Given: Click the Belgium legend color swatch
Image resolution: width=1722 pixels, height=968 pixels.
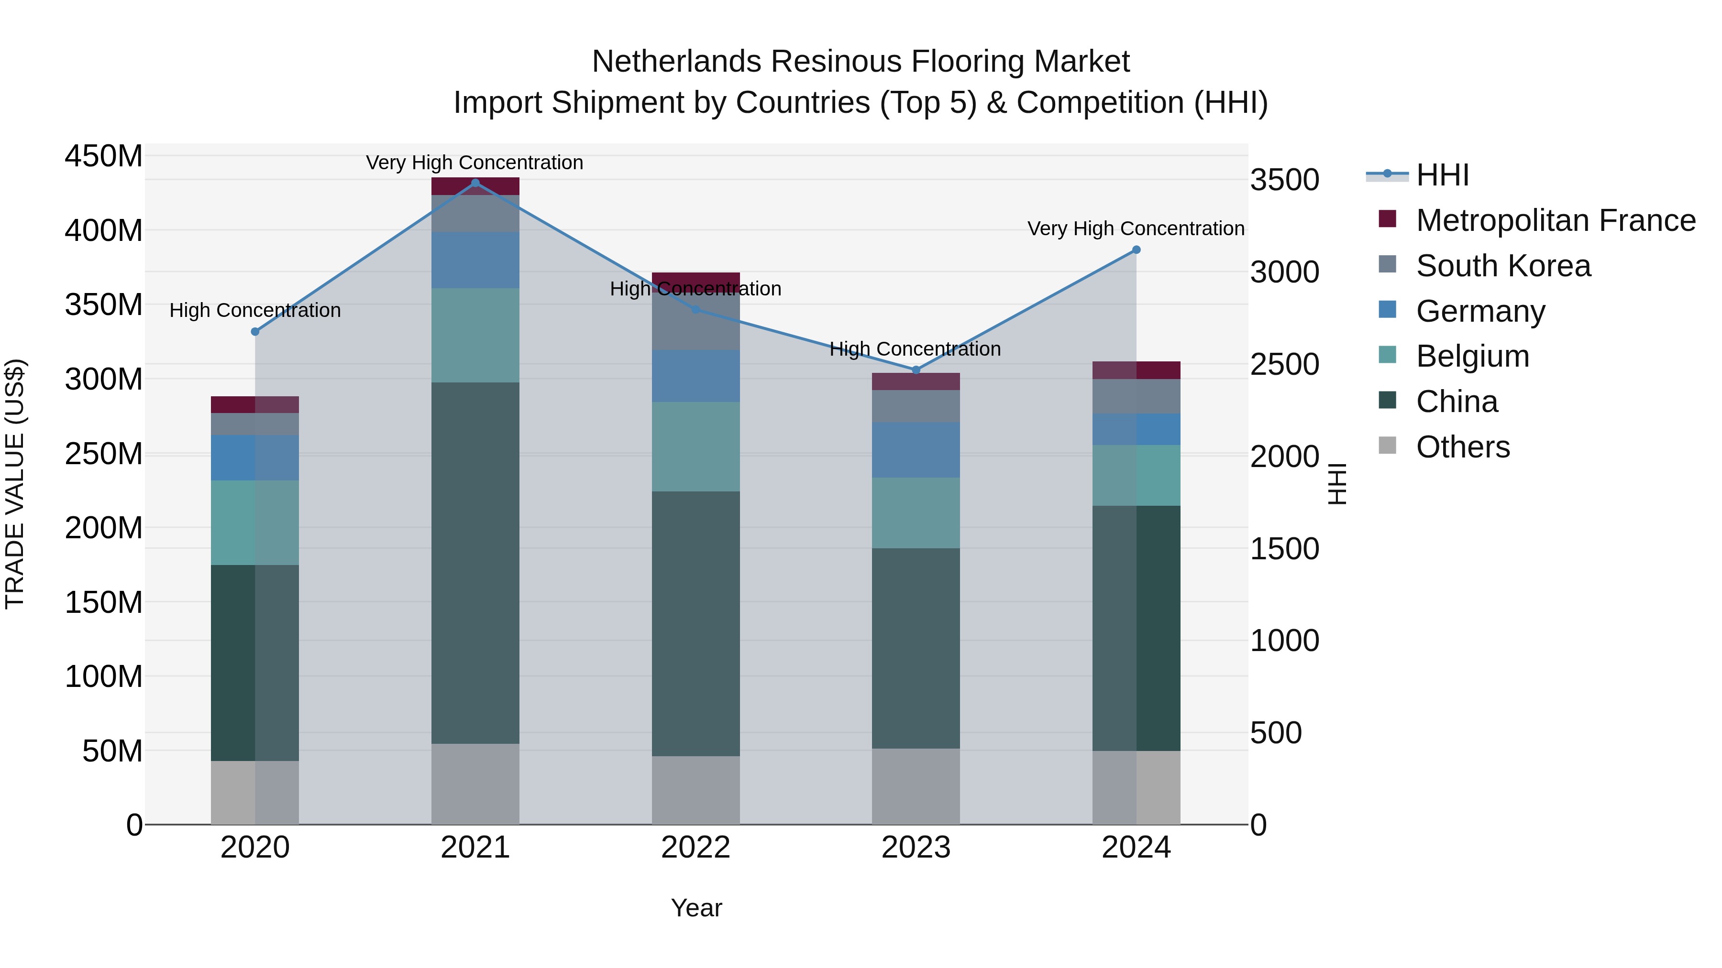Looking at the screenshot, I should pyautogui.click(x=1388, y=354).
